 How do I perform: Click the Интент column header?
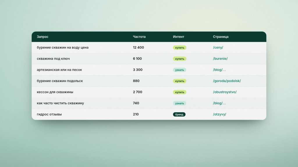178,37
